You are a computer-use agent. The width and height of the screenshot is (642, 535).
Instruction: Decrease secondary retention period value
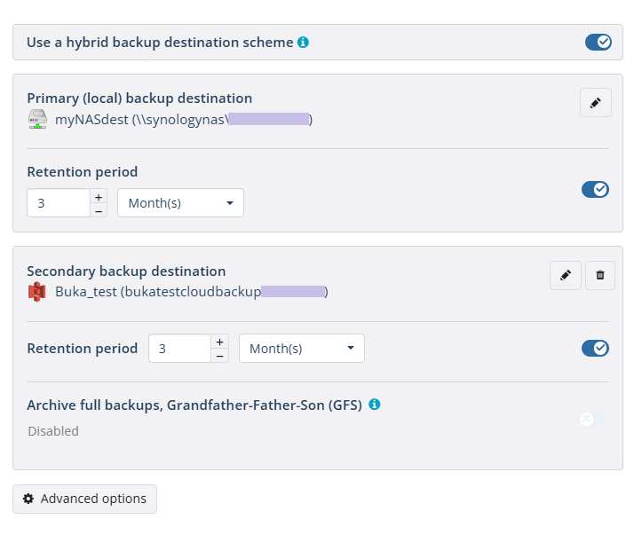(x=220, y=356)
